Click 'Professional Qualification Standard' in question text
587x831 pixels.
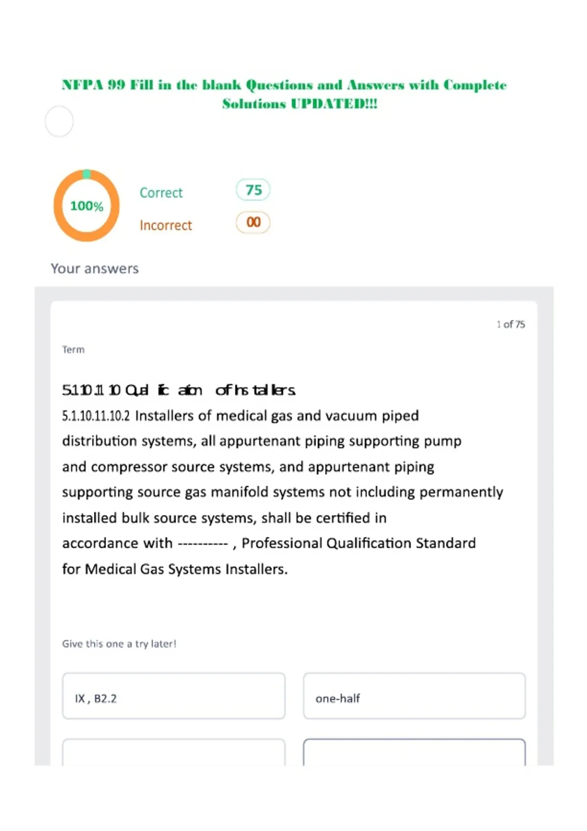click(x=359, y=543)
